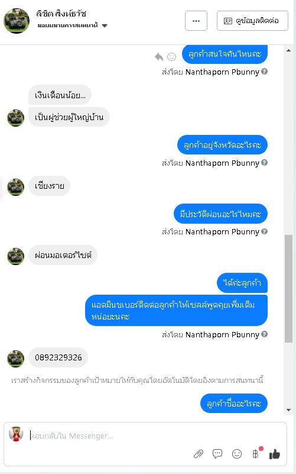Click the help icon under the contact-number request

click(x=264, y=334)
